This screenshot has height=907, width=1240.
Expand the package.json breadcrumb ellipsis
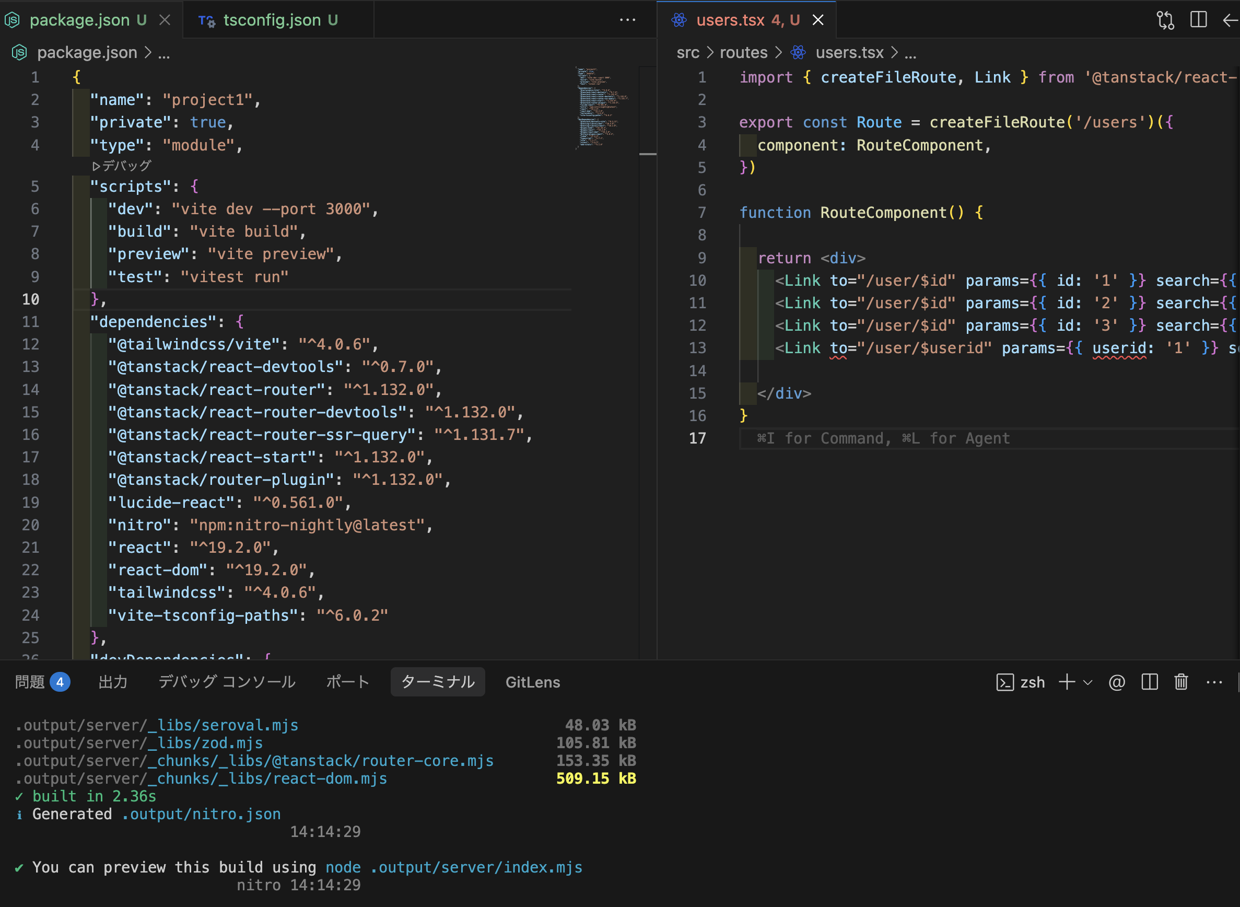point(163,53)
